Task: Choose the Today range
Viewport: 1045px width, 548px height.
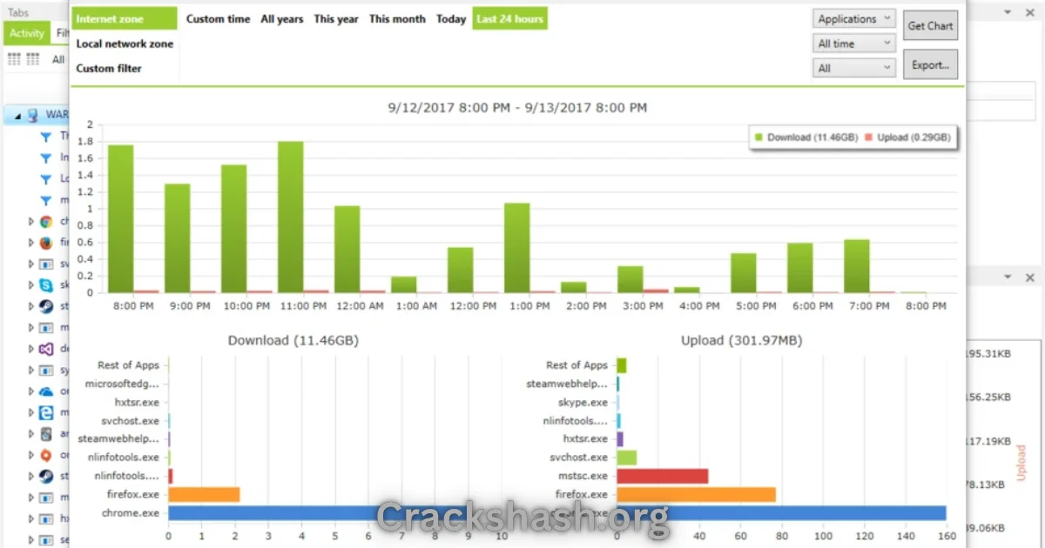Action: (451, 19)
